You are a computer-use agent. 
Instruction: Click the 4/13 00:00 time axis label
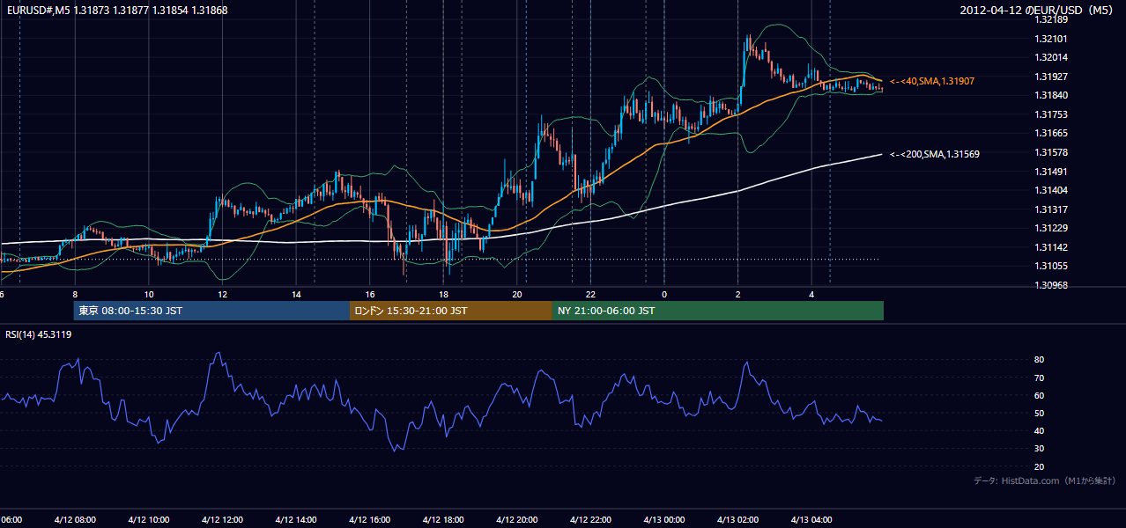(664, 519)
